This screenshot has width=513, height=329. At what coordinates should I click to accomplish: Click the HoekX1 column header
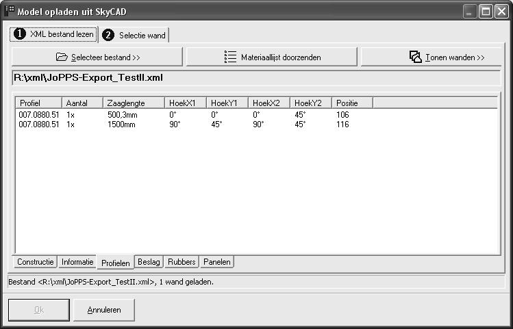[x=186, y=103]
